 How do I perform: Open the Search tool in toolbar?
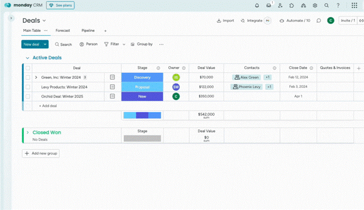pyautogui.click(x=63, y=45)
